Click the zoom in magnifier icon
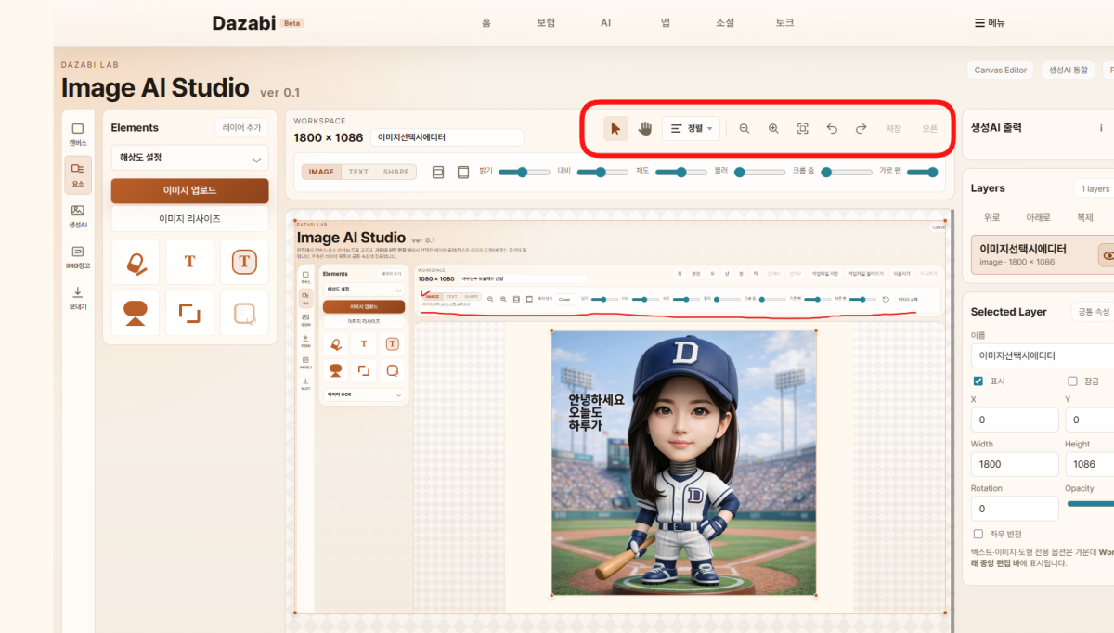The image size is (1114, 633). [773, 129]
